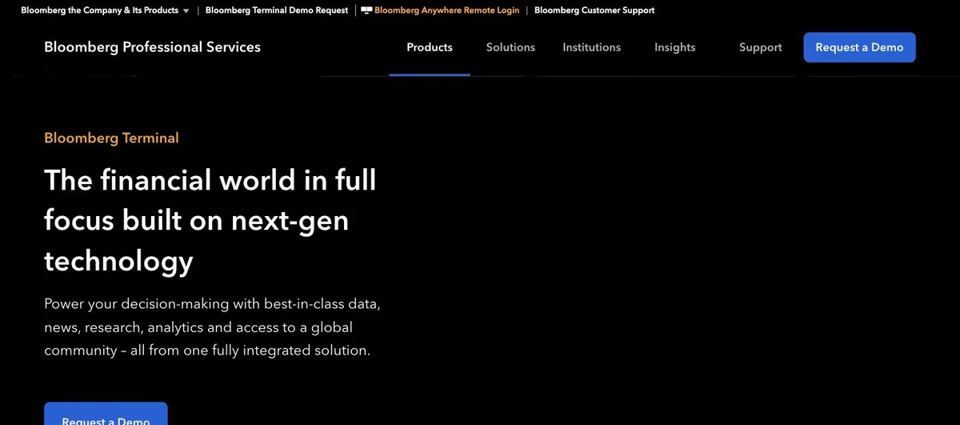960x425 pixels.
Task: Expand Bloomberg the Company & Its Products dropdown arrow
Action: [186, 11]
